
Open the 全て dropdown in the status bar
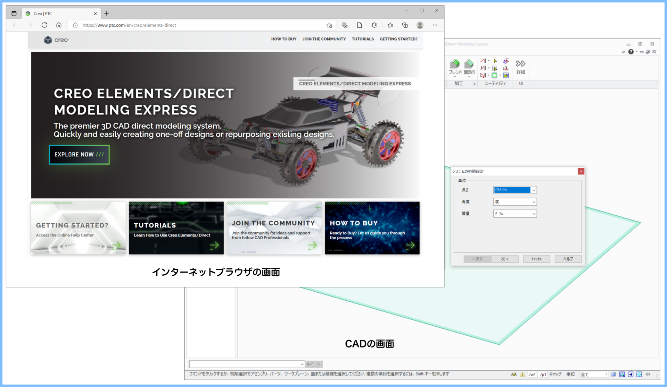pos(594,375)
